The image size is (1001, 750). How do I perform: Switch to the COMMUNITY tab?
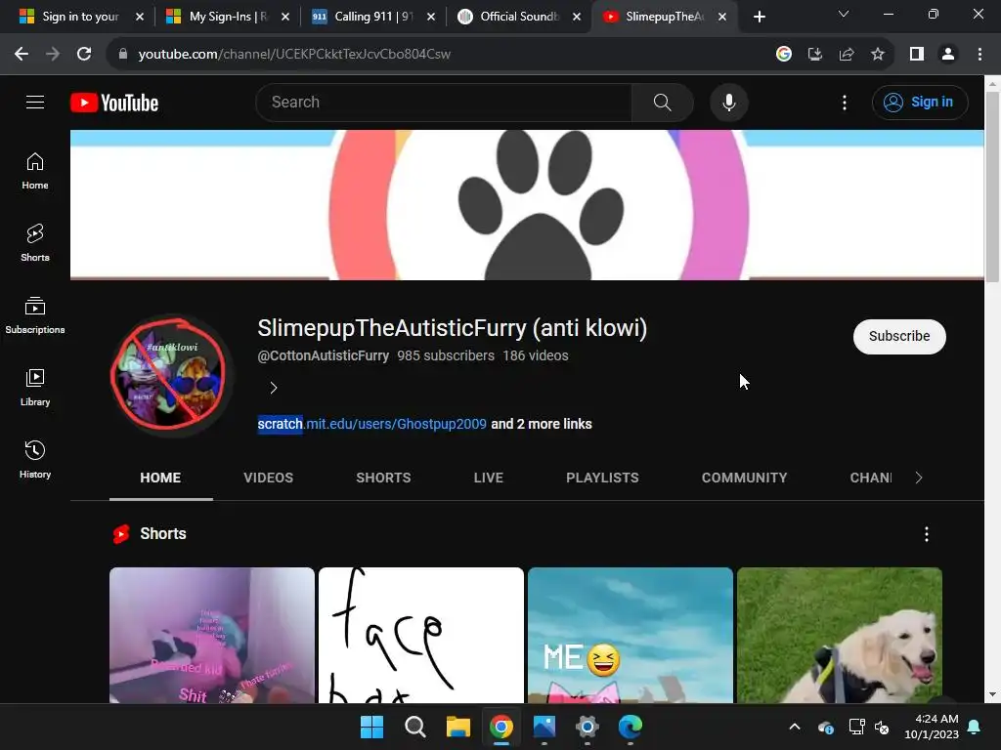(744, 478)
